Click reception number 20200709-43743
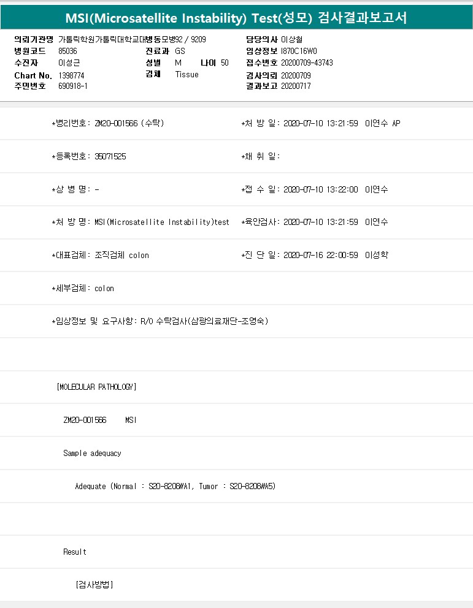 click(307, 63)
